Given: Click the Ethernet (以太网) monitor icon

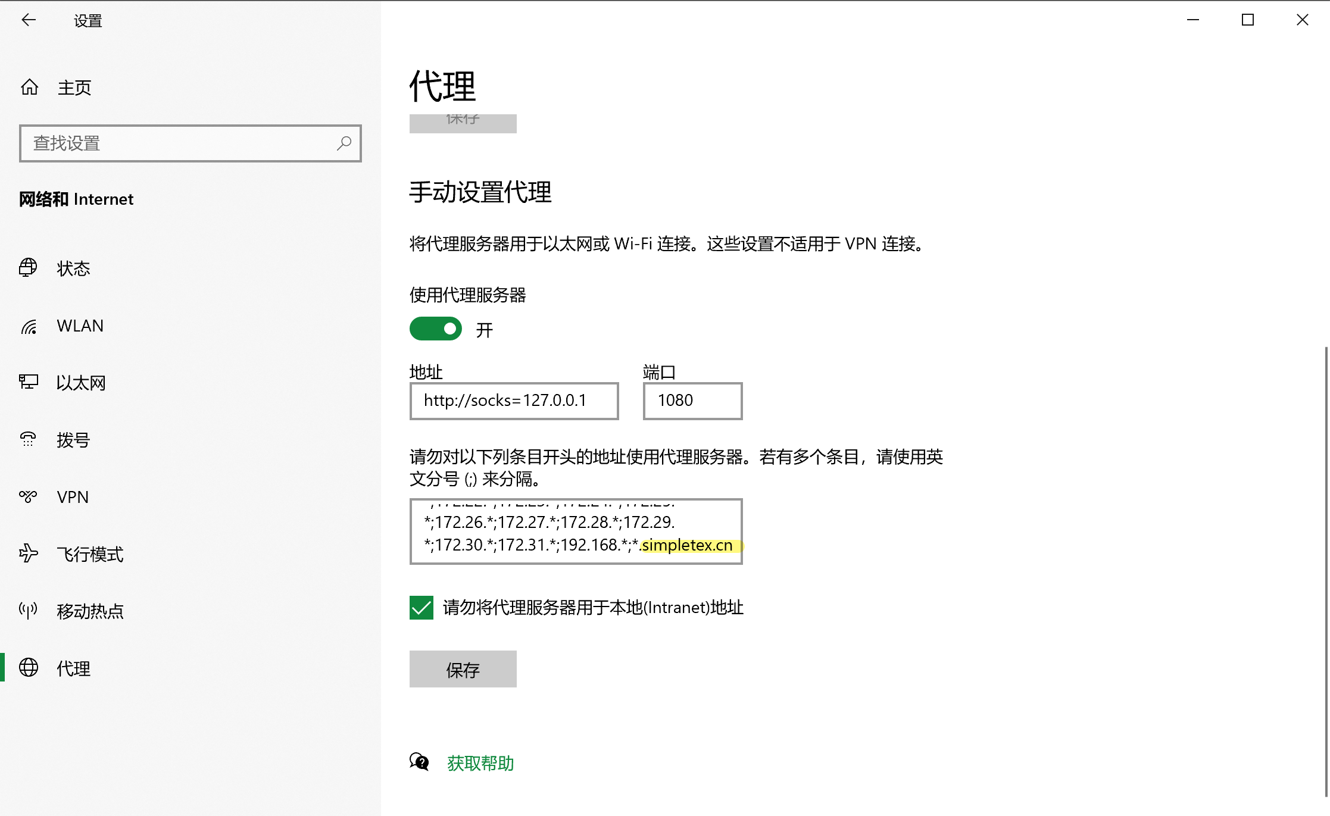Looking at the screenshot, I should pyautogui.click(x=28, y=382).
